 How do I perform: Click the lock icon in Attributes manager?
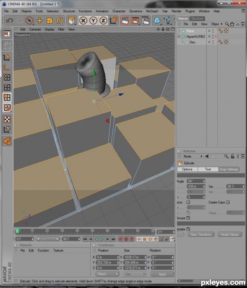[233, 156]
